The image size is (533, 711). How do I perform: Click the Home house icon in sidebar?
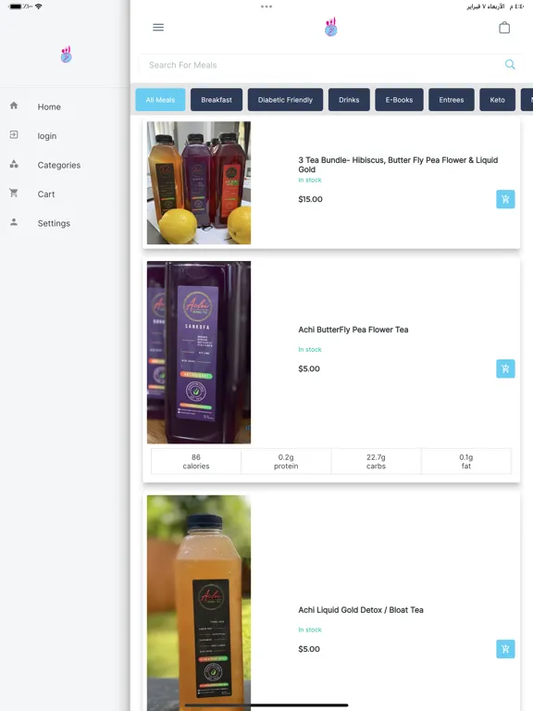pos(14,106)
